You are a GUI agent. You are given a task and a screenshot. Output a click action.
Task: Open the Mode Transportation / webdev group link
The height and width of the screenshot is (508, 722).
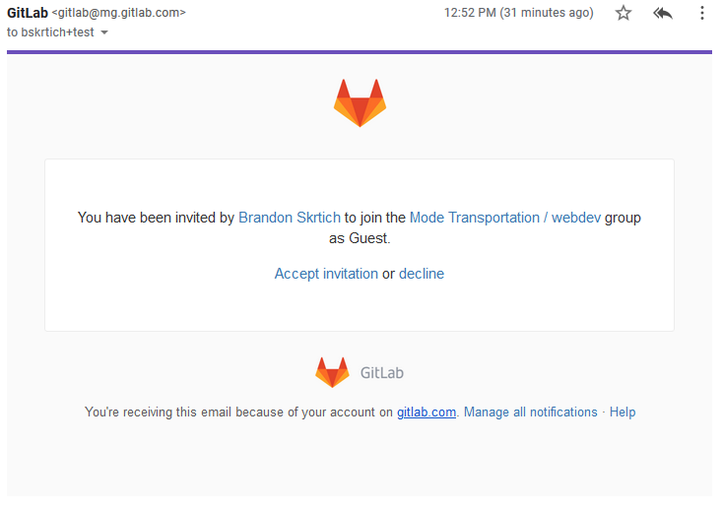[x=505, y=218]
